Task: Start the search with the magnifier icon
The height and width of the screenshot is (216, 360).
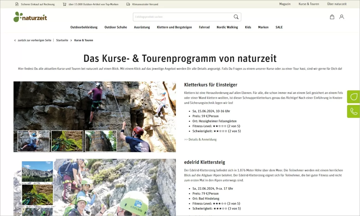Action: click(x=236, y=17)
